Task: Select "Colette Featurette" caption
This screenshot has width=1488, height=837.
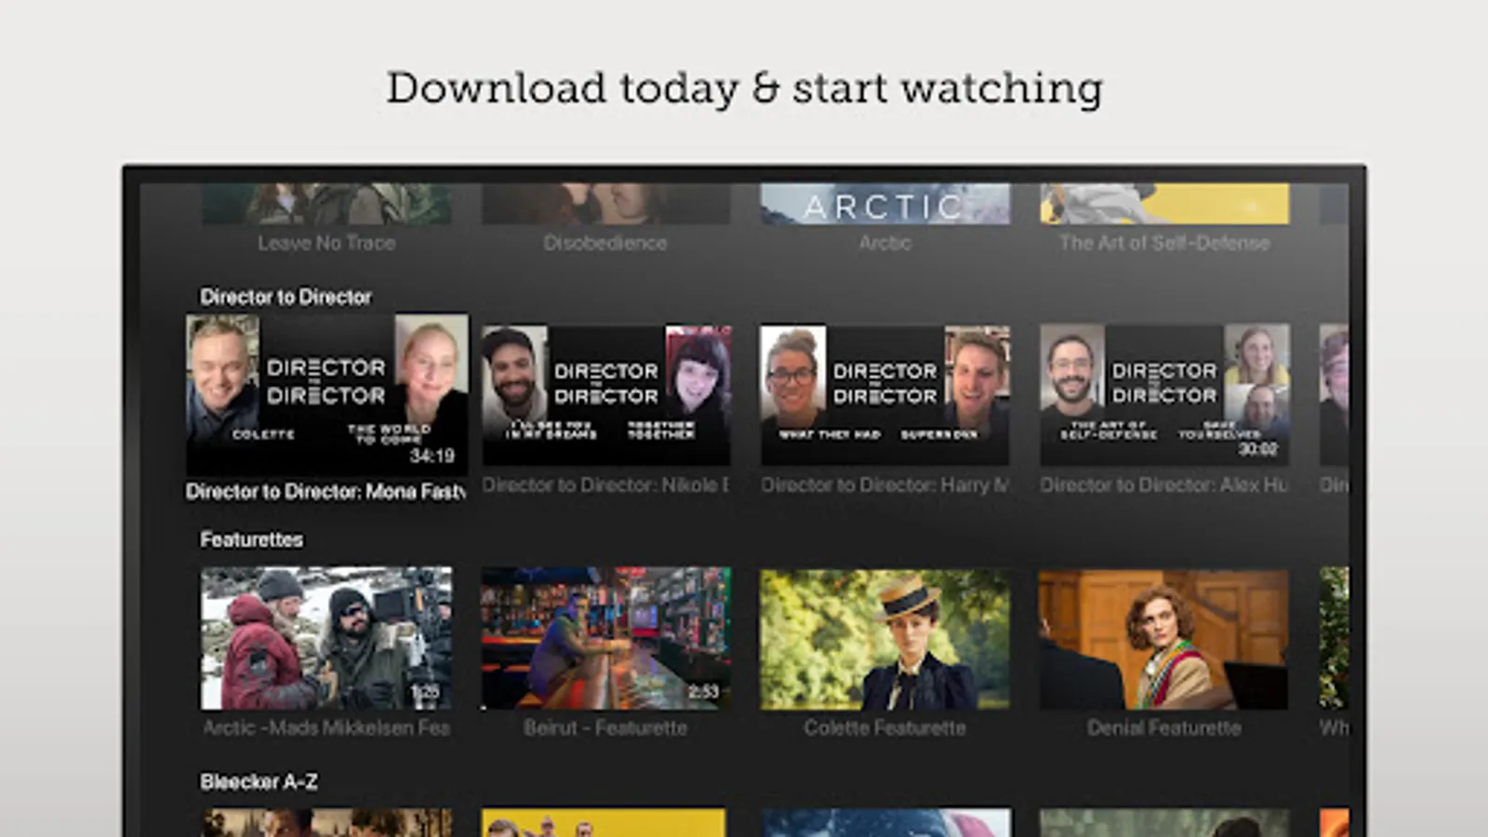Action: 884,727
